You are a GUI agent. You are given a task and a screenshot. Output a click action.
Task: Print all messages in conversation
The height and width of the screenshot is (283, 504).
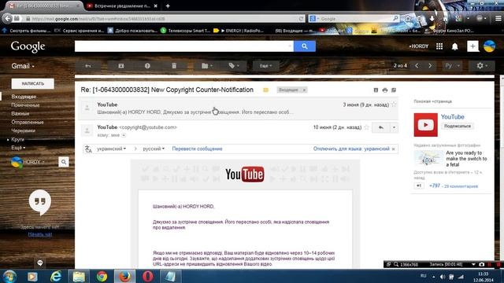click(385, 90)
